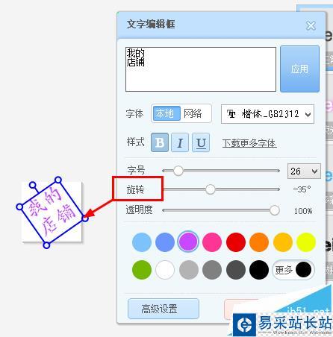Pick the pink color swatch
The image size is (333, 337).
(212, 242)
